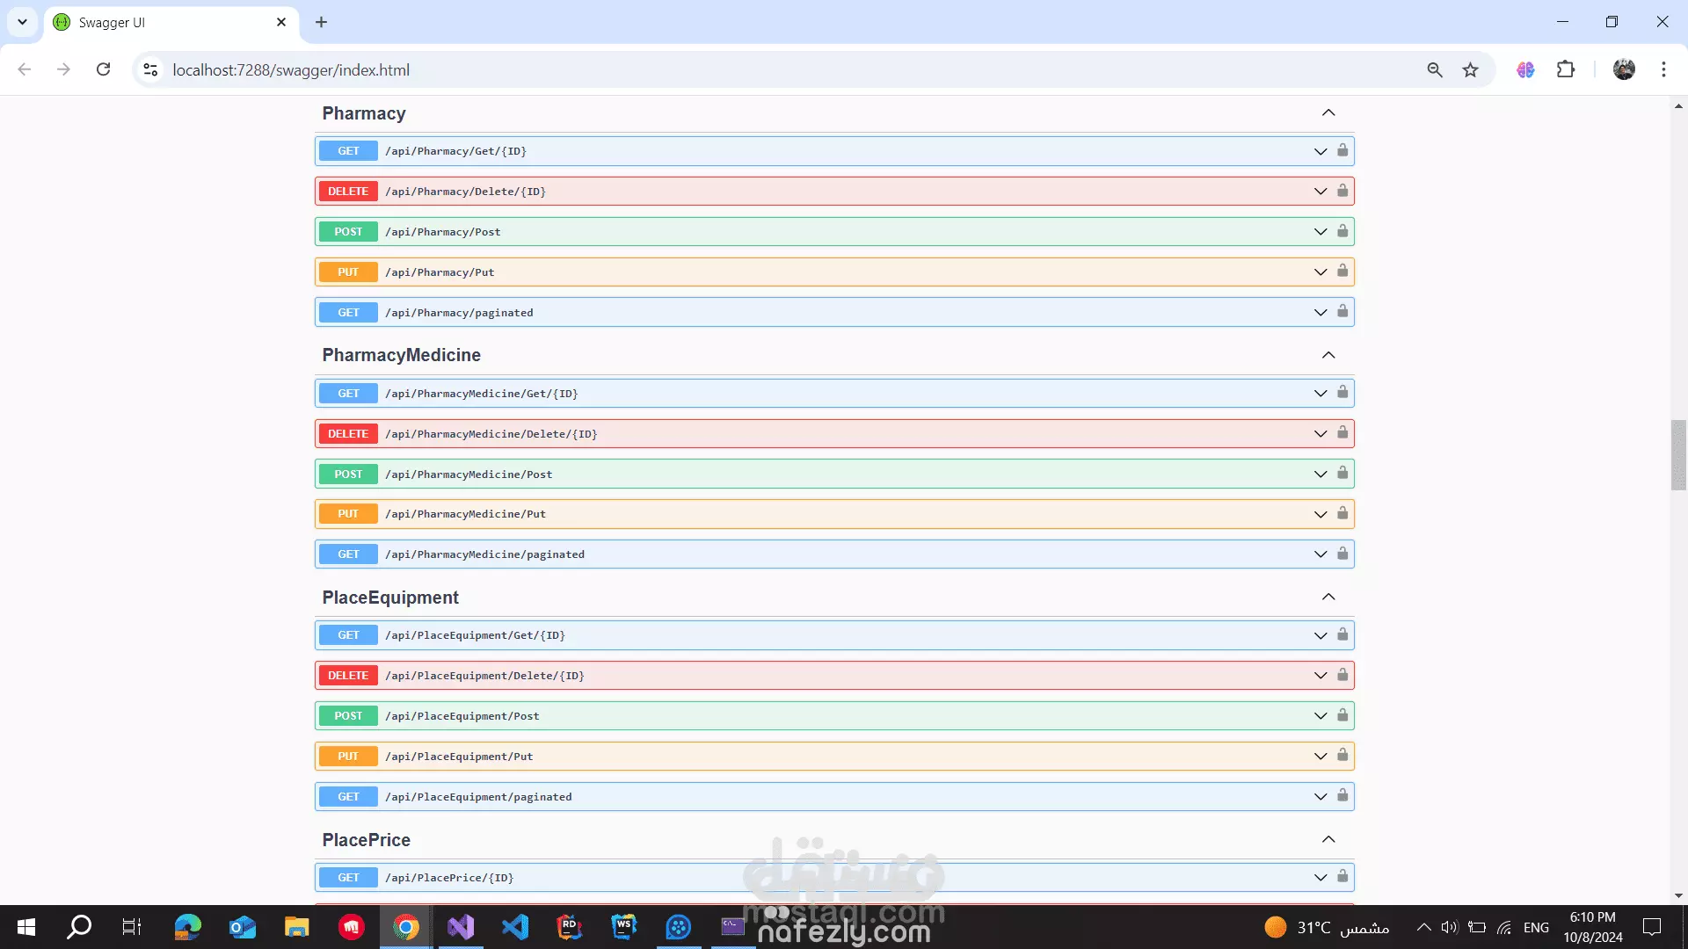Screen dimensions: 1688x949
Task: Open Visual Studio from the taskbar
Action: pos(461,927)
